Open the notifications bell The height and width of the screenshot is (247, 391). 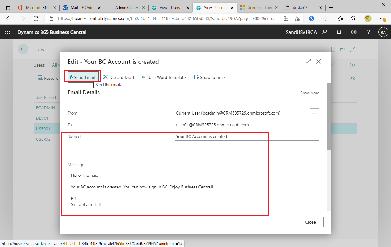coord(339,32)
